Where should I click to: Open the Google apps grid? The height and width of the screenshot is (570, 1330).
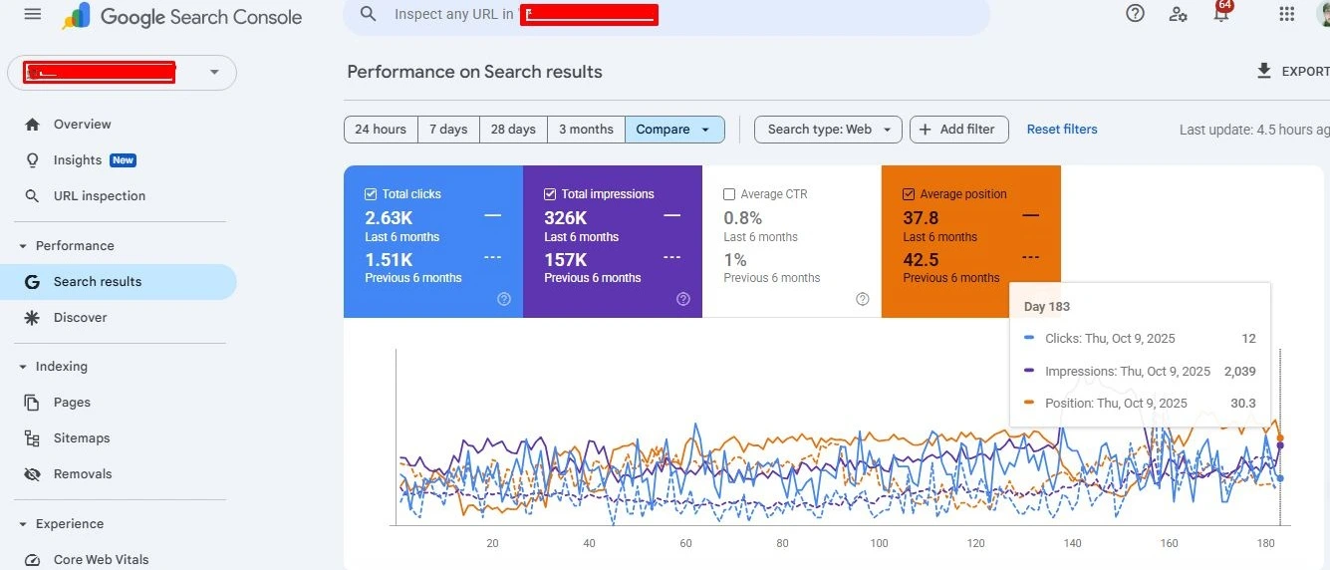click(1286, 14)
